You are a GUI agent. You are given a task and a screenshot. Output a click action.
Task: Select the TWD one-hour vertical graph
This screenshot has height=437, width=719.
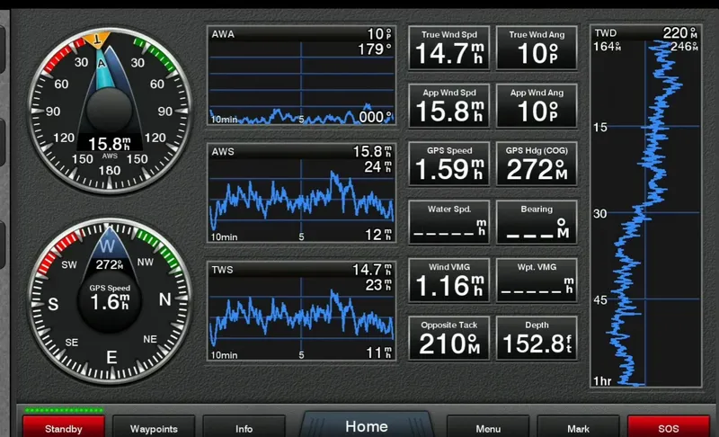(645, 207)
